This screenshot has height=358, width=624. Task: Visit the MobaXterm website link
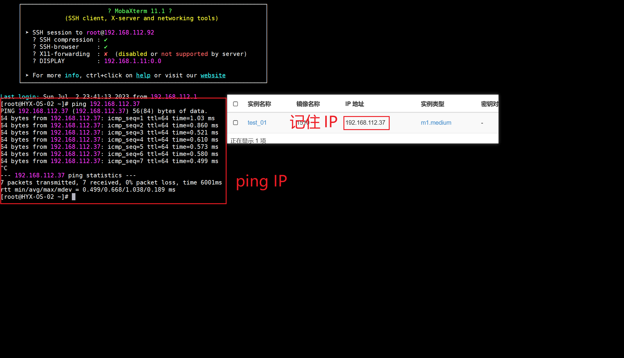pos(213,75)
